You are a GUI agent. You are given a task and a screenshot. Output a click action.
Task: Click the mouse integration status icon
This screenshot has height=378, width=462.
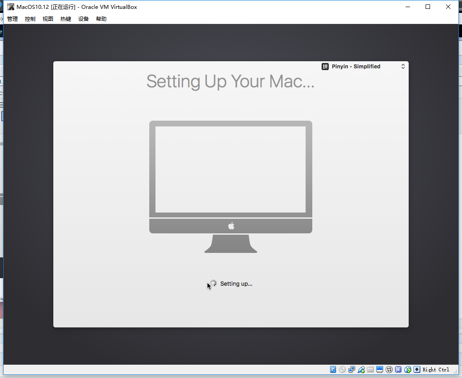point(408,370)
